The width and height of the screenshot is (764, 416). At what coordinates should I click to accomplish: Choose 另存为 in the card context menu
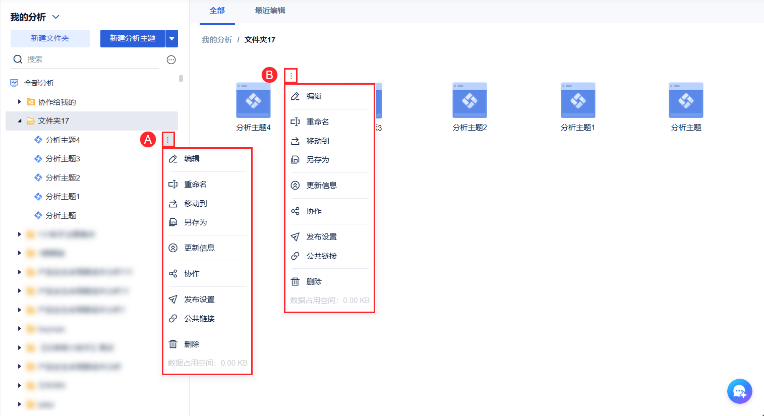pyautogui.click(x=330, y=160)
